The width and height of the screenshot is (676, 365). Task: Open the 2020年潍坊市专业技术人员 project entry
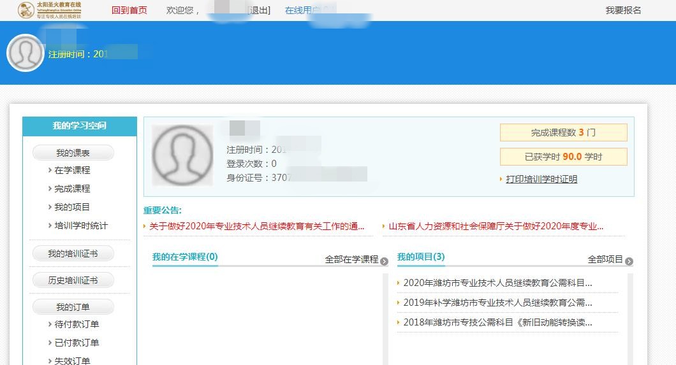click(497, 283)
